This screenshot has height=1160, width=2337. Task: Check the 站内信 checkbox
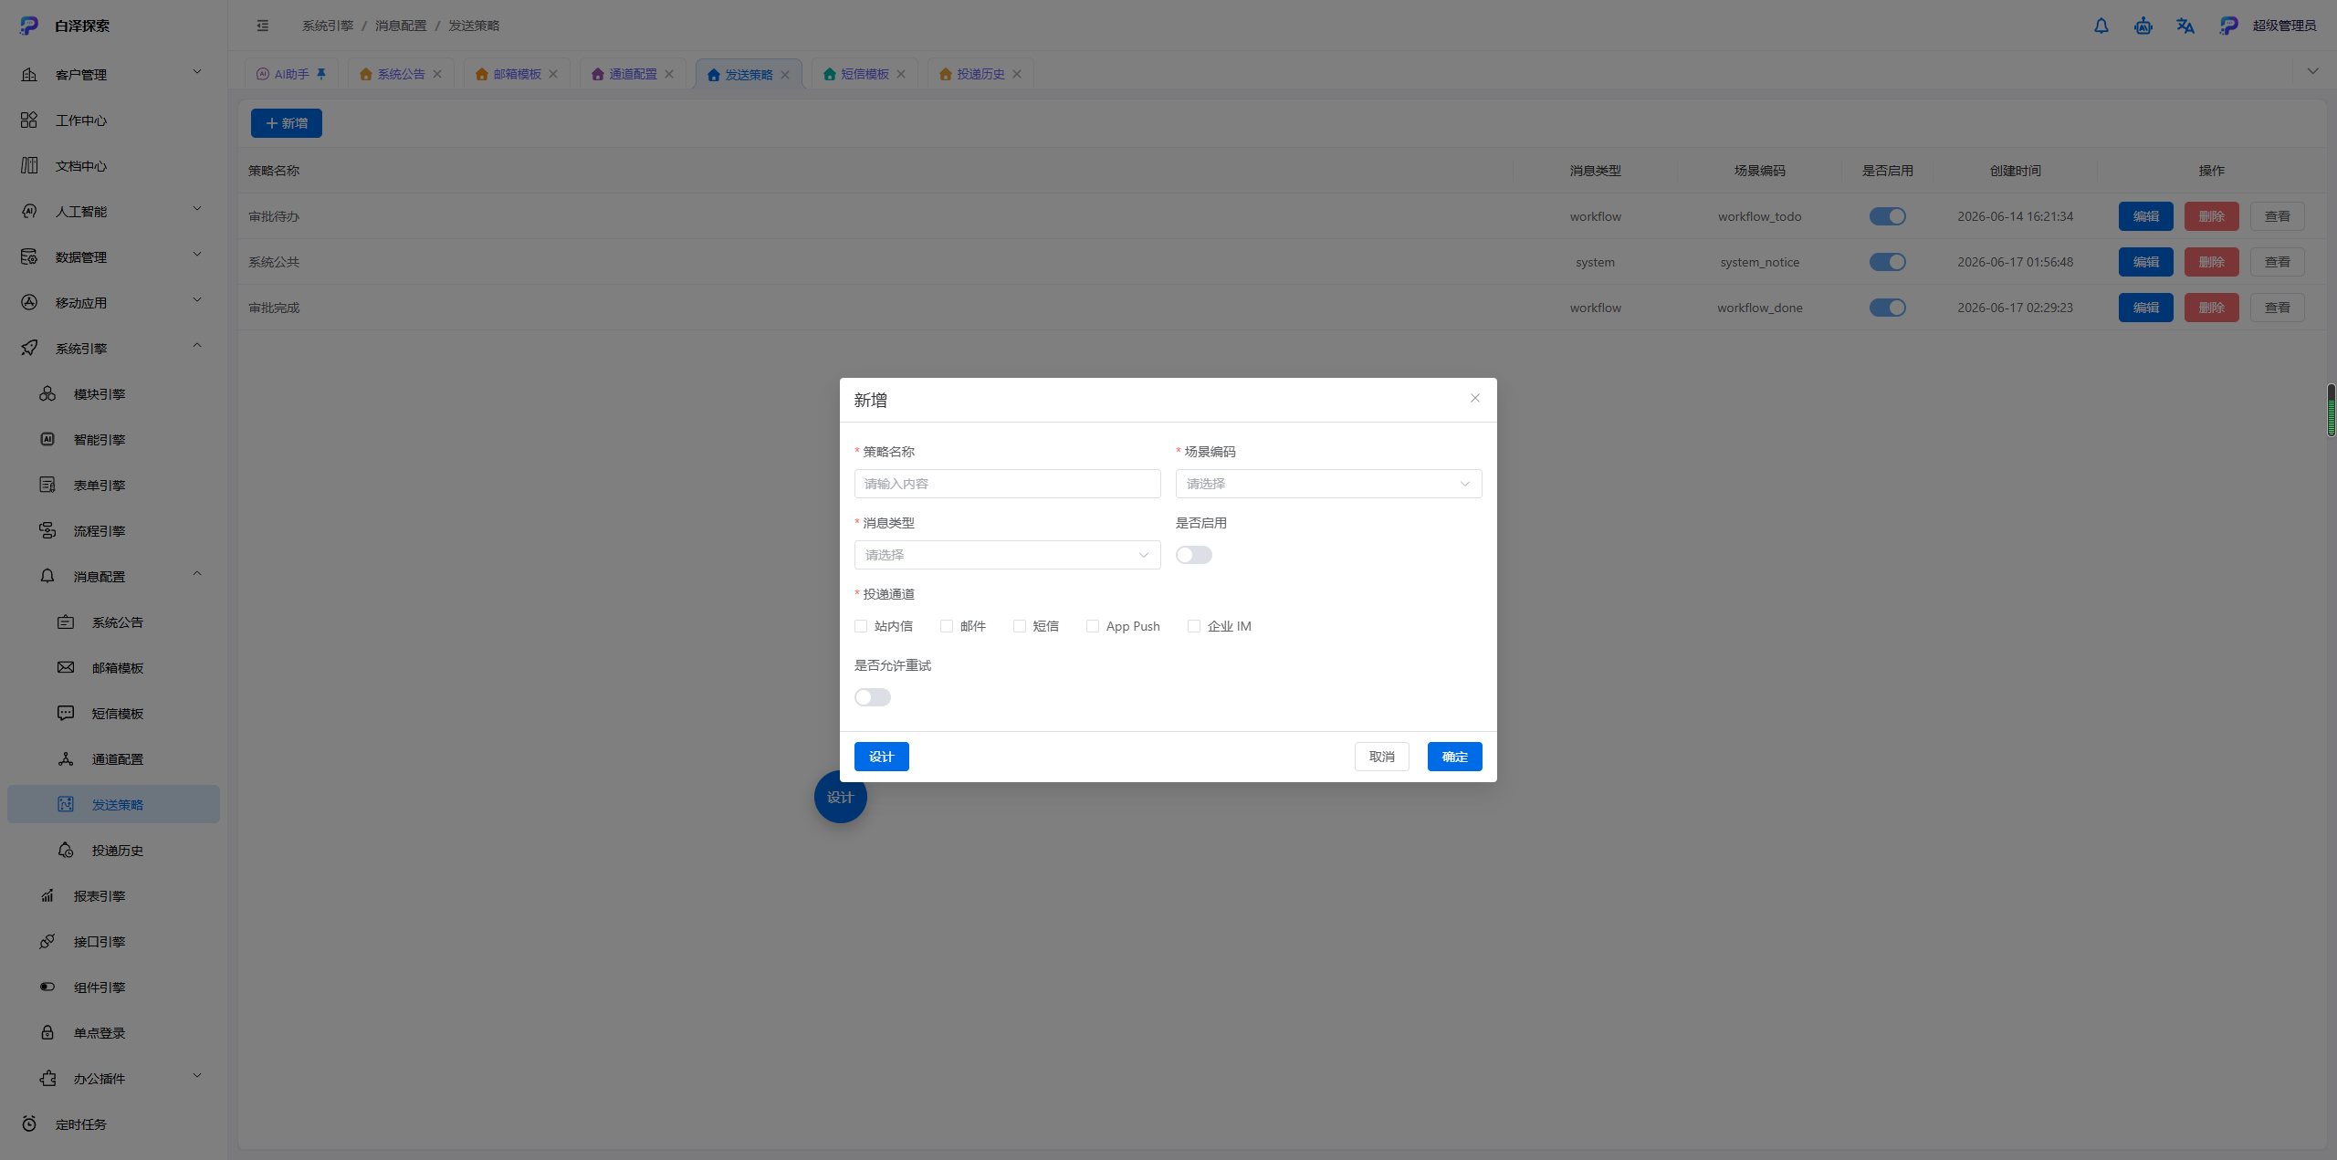coord(861,626)
